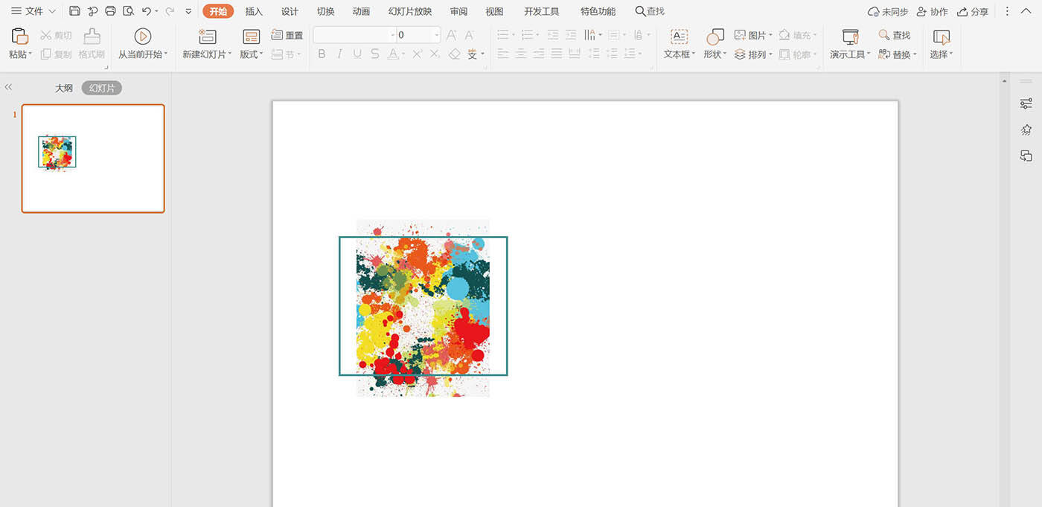Expand the File (文件) menu arrow
This screenshot has width=1042, height=507.
[x=52, y=11]
